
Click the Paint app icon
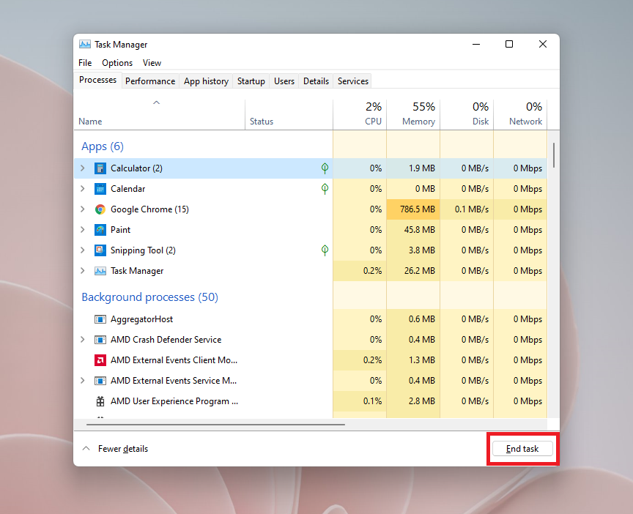coord(100,230)
